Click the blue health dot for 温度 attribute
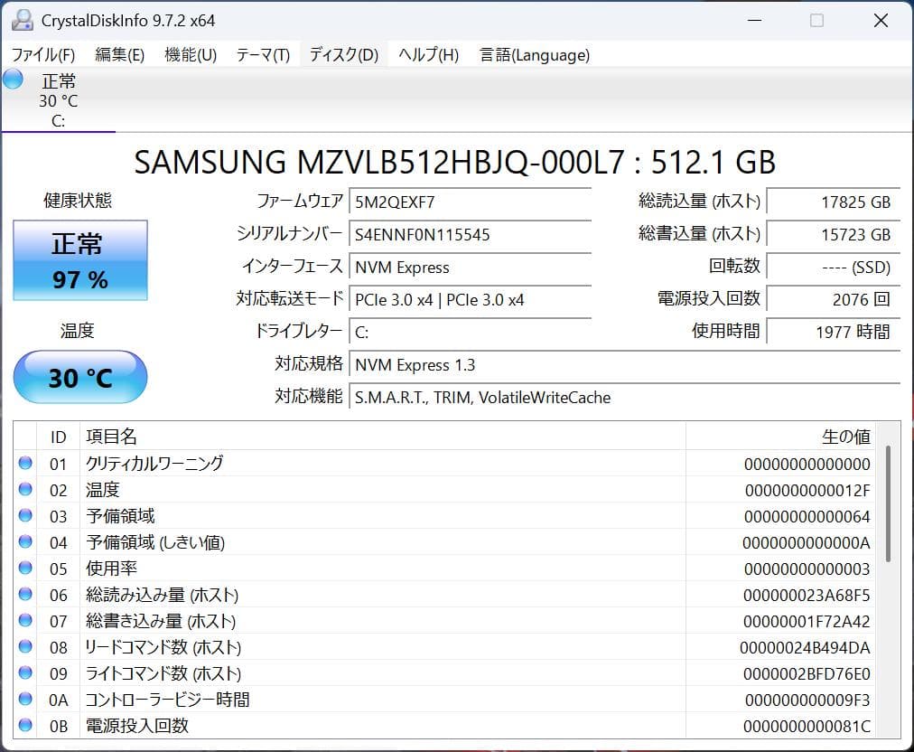 (x=26, y=490)
